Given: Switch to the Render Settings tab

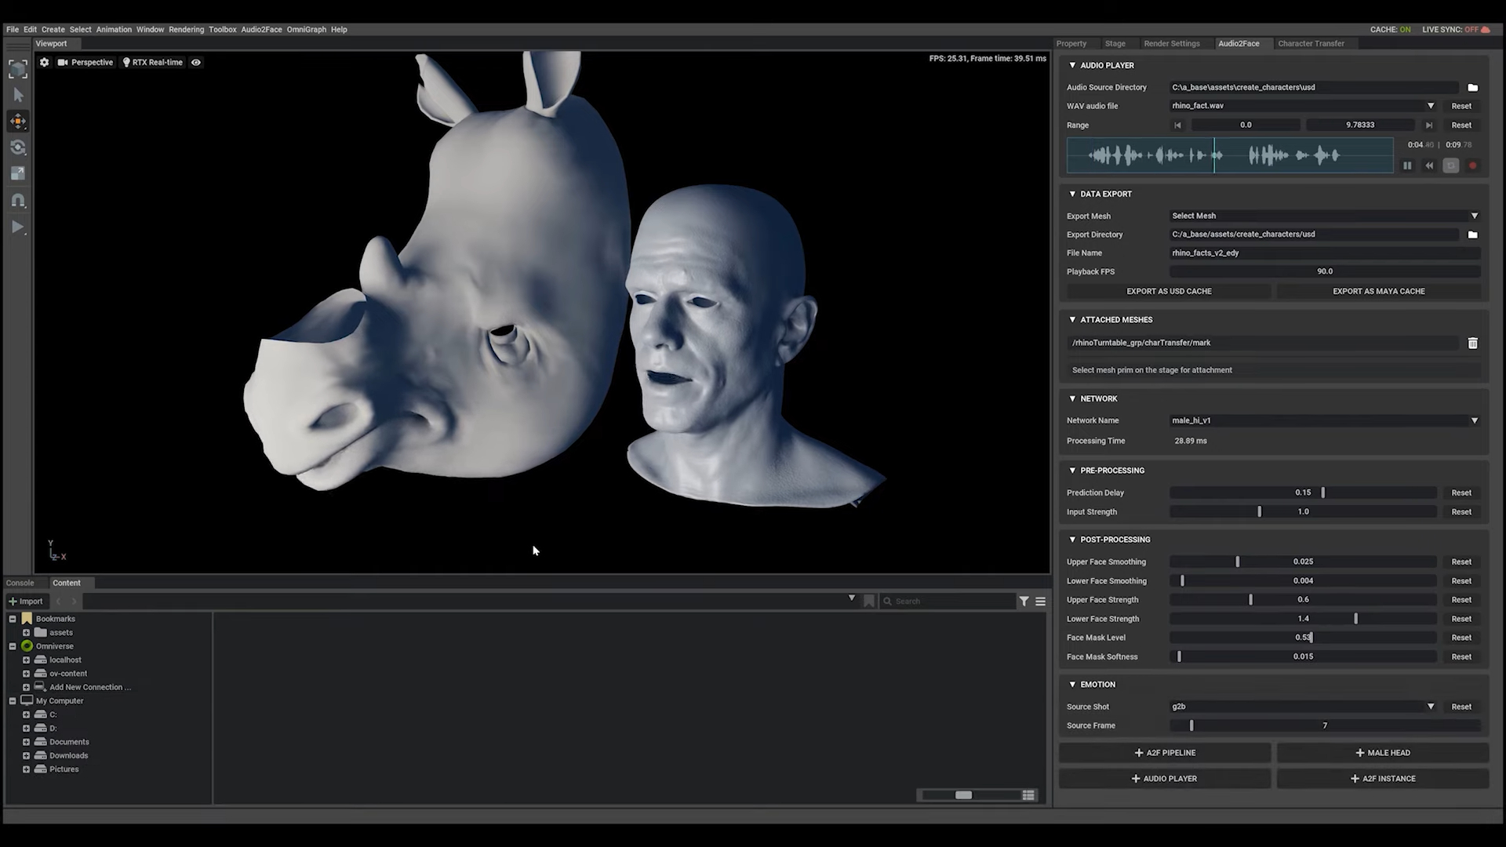Looking at the screenshot, I should 1171,44.
